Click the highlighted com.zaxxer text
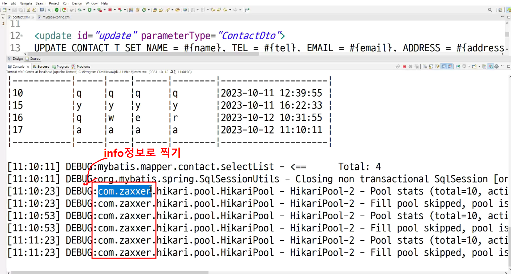 pos(124,191)
